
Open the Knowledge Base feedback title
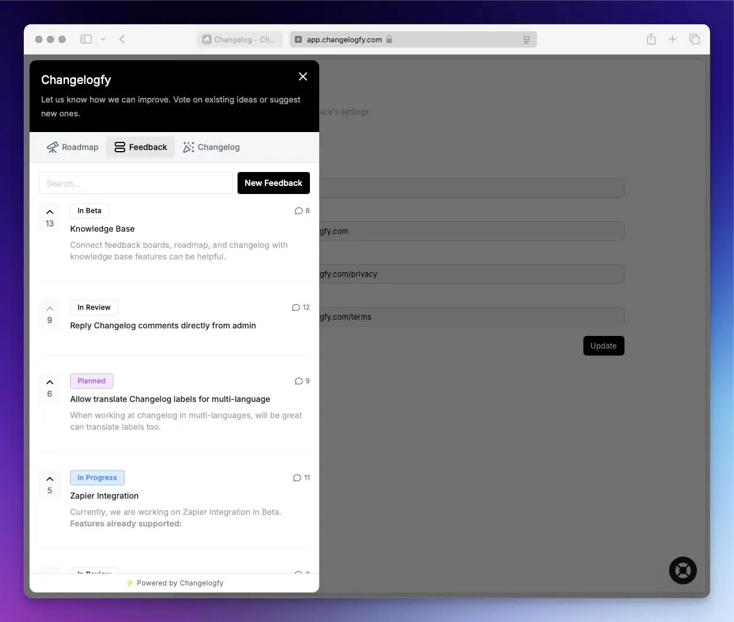point(103,229)
